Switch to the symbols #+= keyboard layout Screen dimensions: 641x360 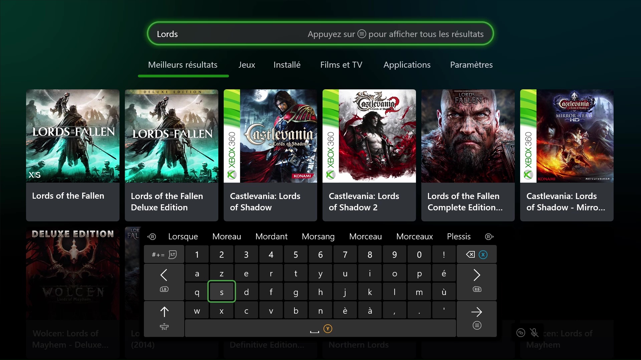tap(164, 255)
